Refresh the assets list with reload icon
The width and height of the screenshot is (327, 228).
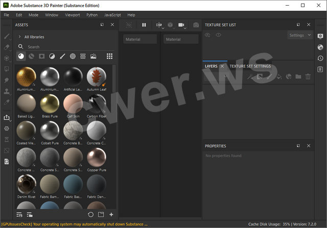point(90,214)
